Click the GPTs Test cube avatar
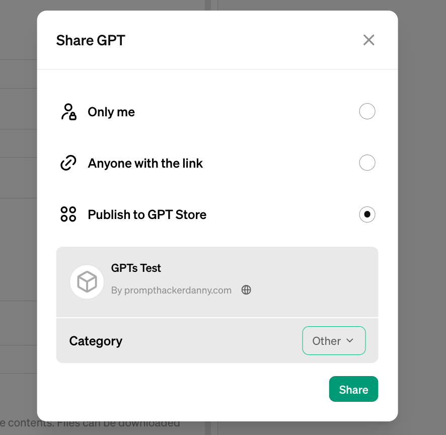This screenshot has width=446, height=435. coord(87,282)
